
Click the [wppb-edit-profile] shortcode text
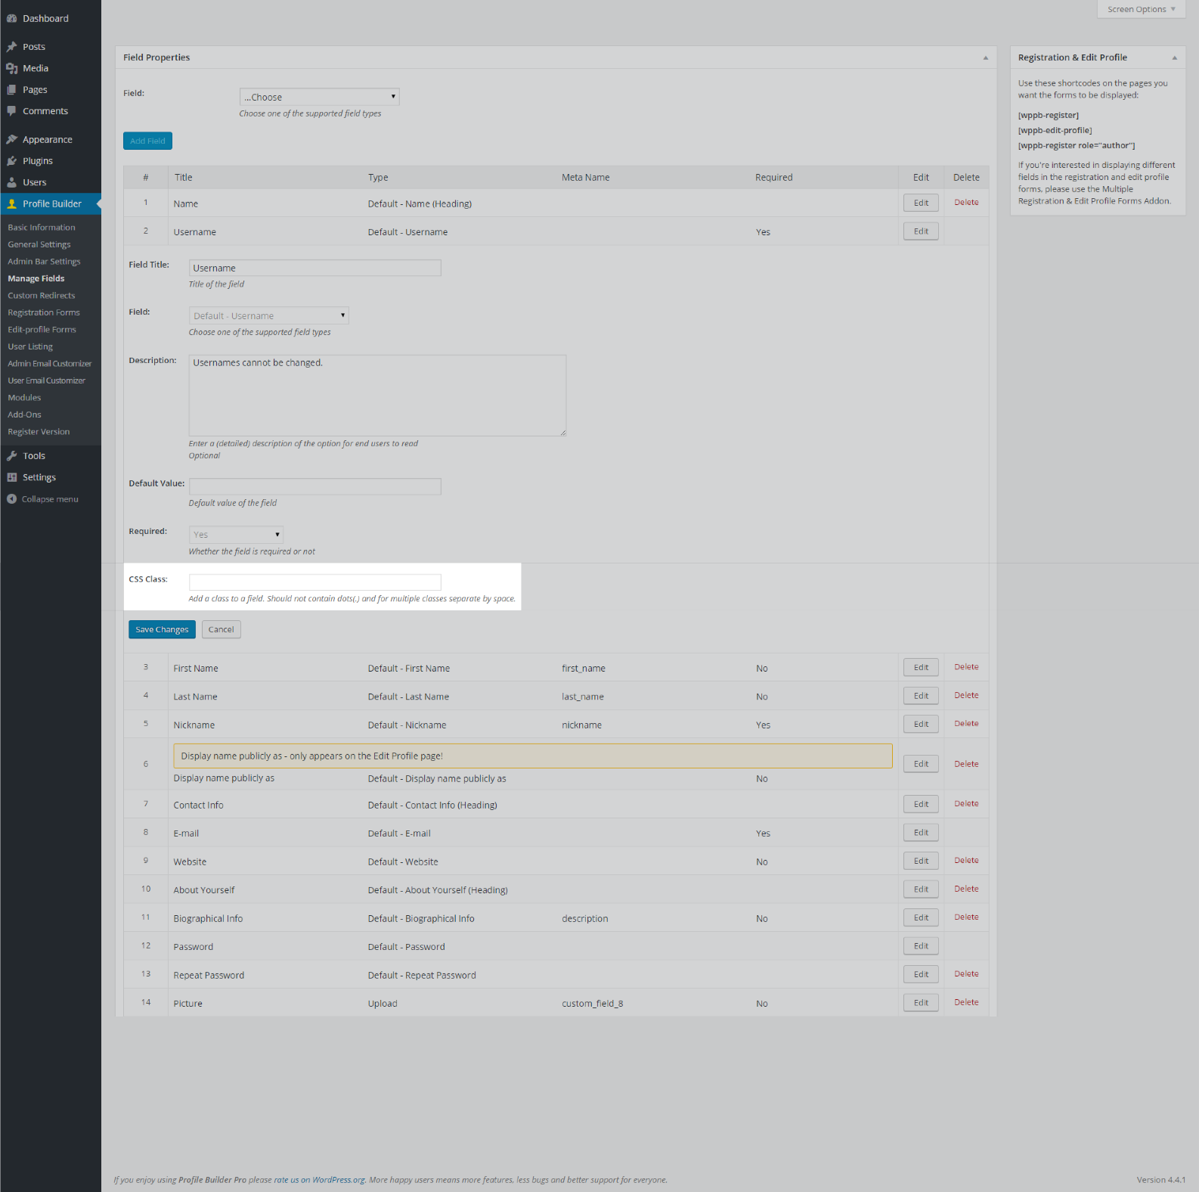point(1055,131)
